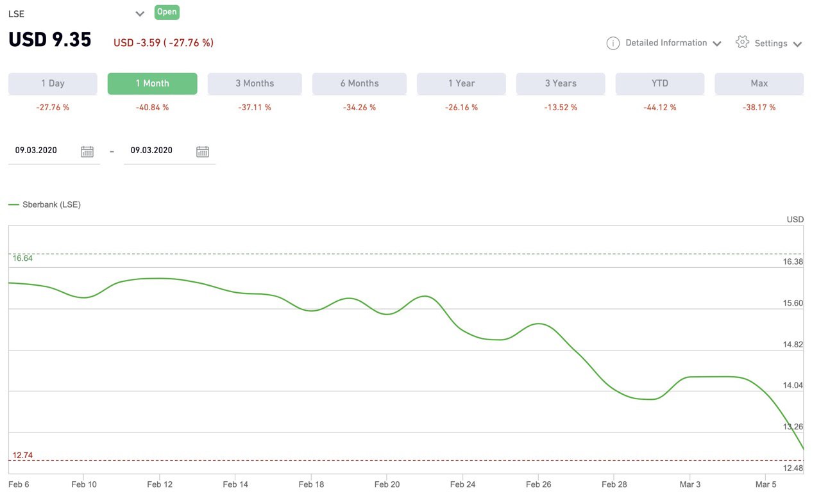
Task: Select the 1 Day range tab
Action: pos(53,83)
